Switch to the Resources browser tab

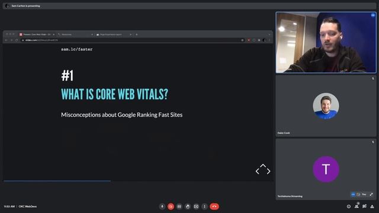point(75,34)
